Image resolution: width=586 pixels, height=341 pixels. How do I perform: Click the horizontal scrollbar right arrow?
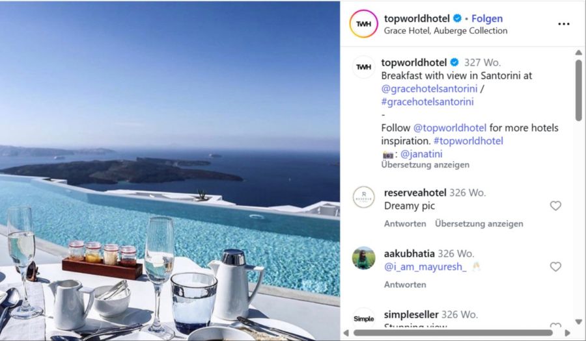568,333
